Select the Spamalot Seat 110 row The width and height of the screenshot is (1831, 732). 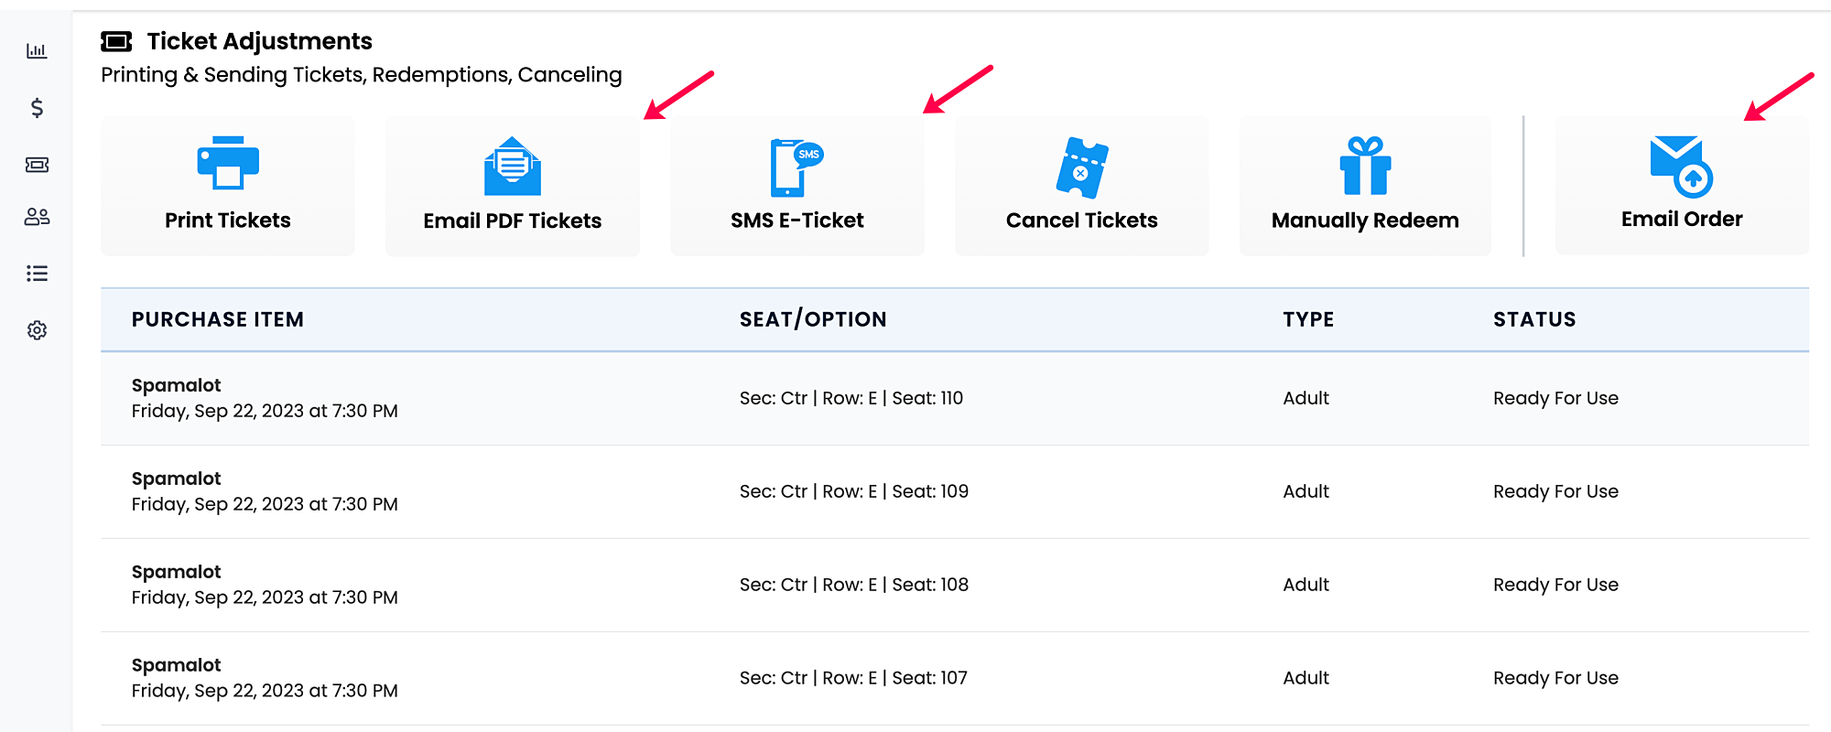(x=955, y=398)
